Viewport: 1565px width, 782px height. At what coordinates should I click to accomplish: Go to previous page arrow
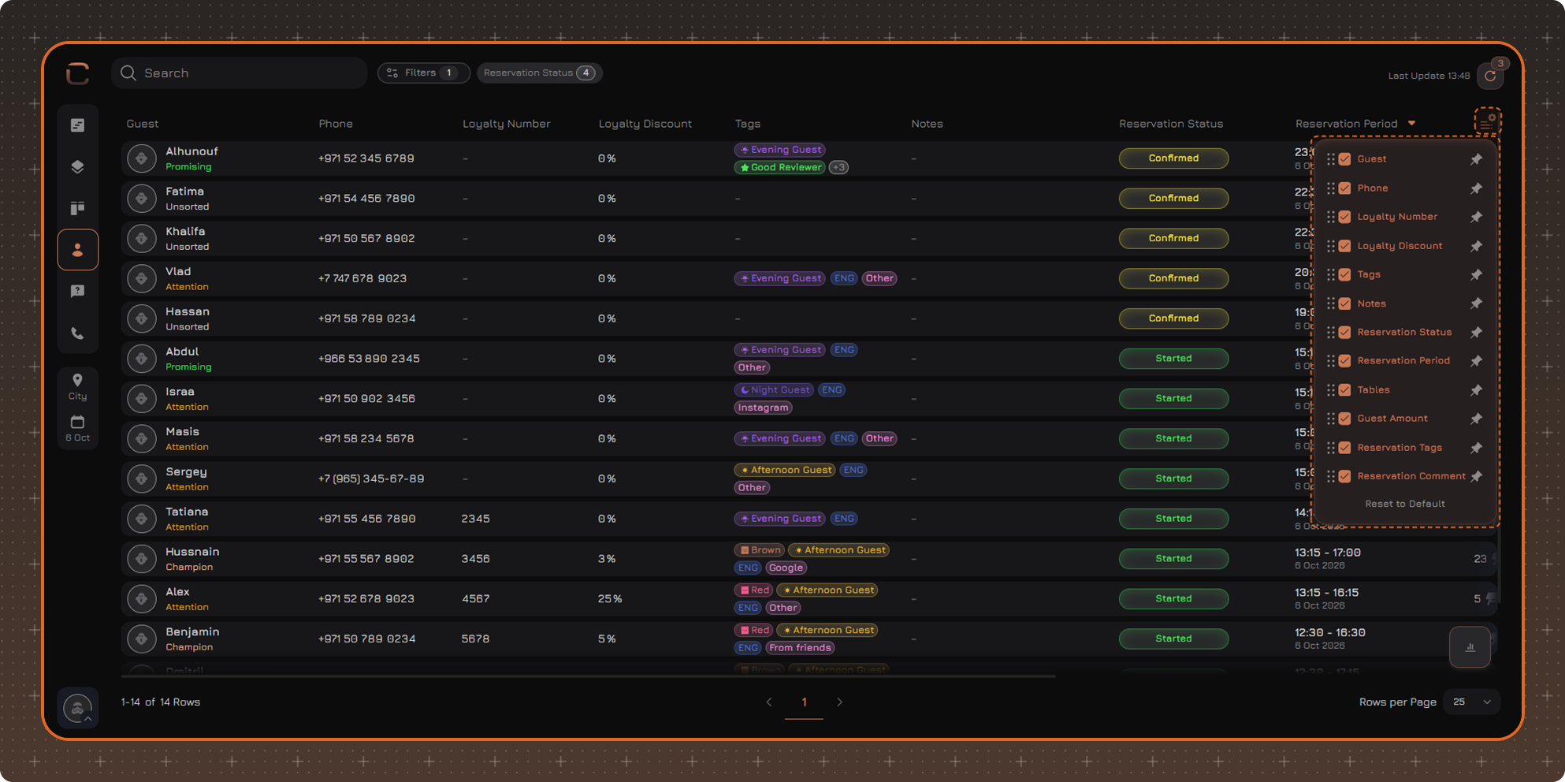(x=769, y=702)
